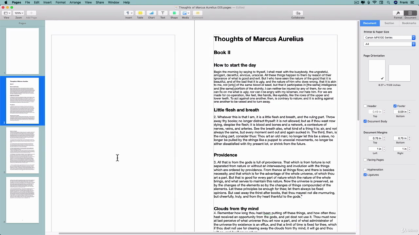The image size is (419, 235).
Task: Insert a Shape from toolbar
Action: (174, 13)
